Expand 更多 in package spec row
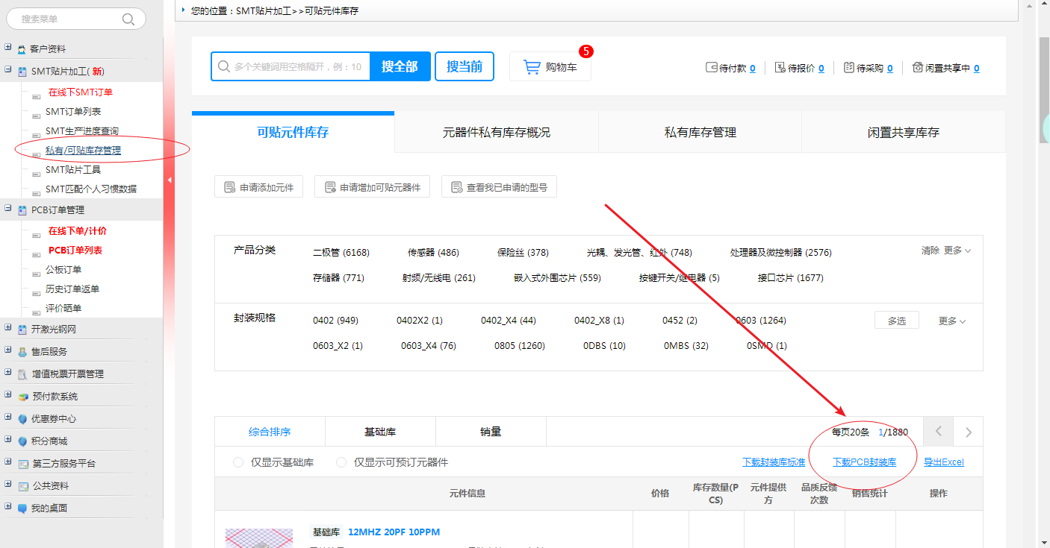This screenshot has width=1050, height=548. point(951,321)
